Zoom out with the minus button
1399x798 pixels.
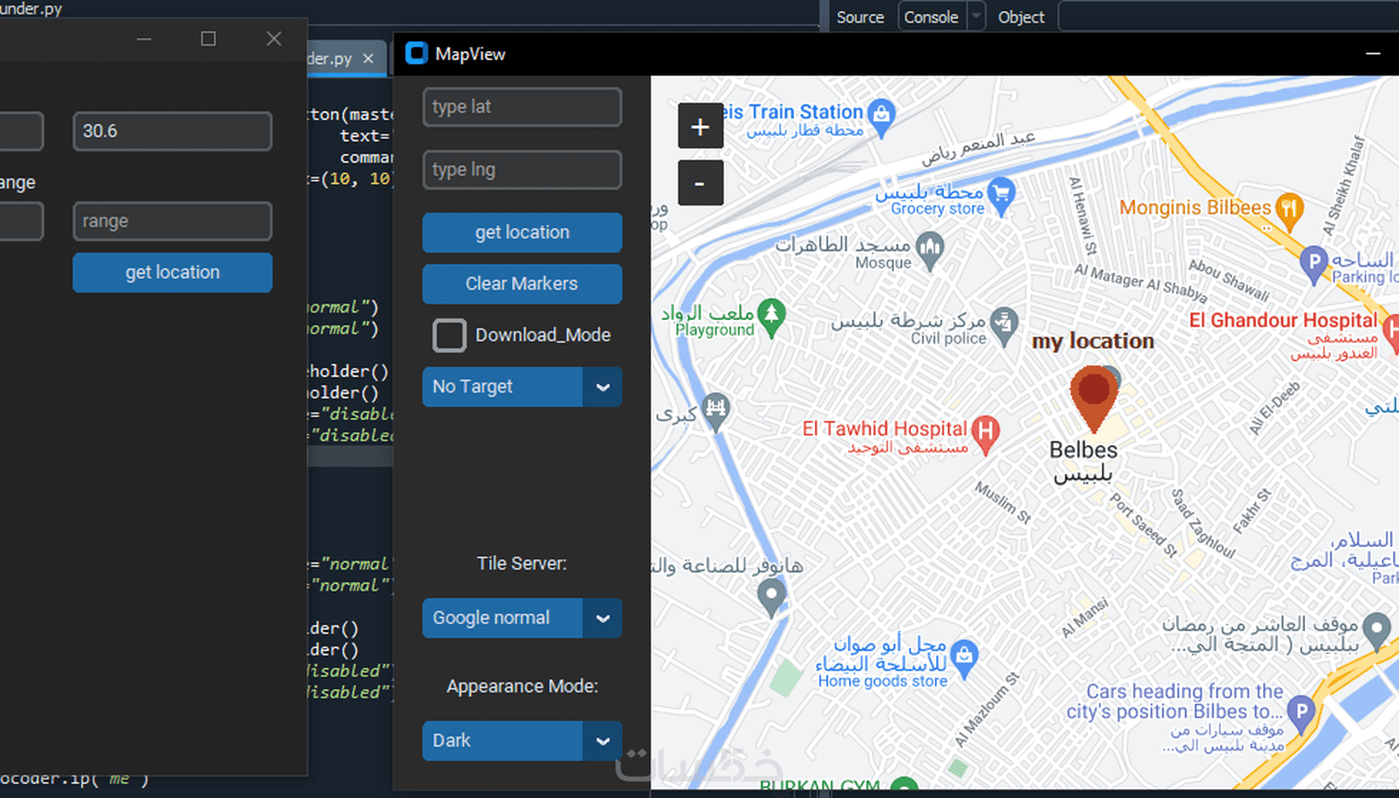click(700, 183)
